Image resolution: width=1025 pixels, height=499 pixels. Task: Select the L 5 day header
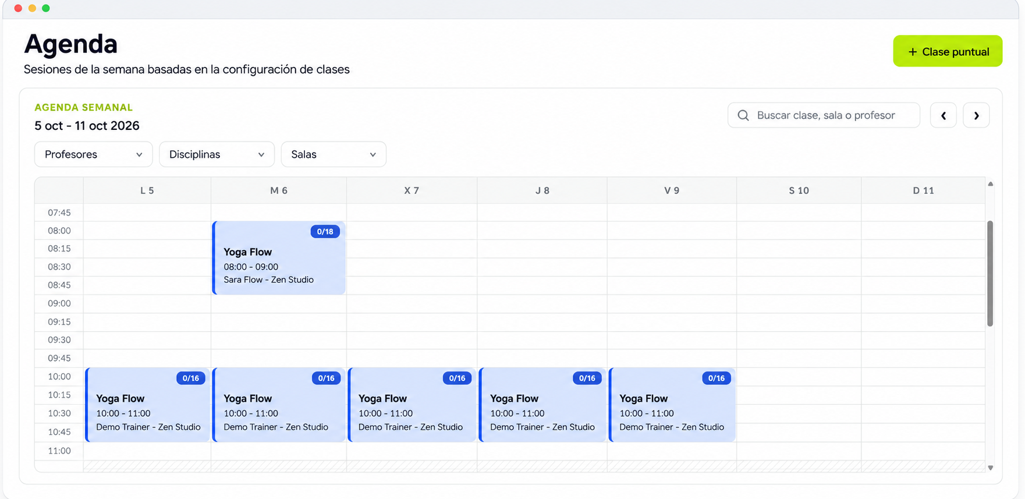coord(147,190)
